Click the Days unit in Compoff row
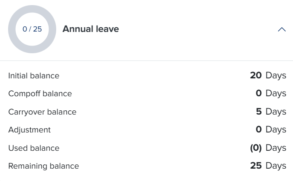This screenshot has width=293, height=181. (x=276, y=93)
